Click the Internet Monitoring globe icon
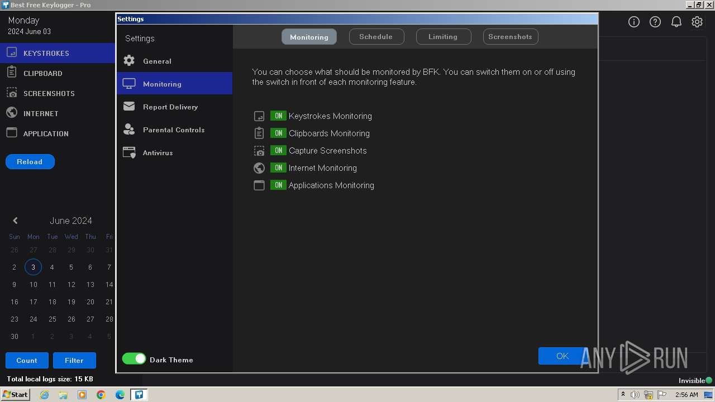Viewport: 715px width, 402px height. click(x=259, y=168)
